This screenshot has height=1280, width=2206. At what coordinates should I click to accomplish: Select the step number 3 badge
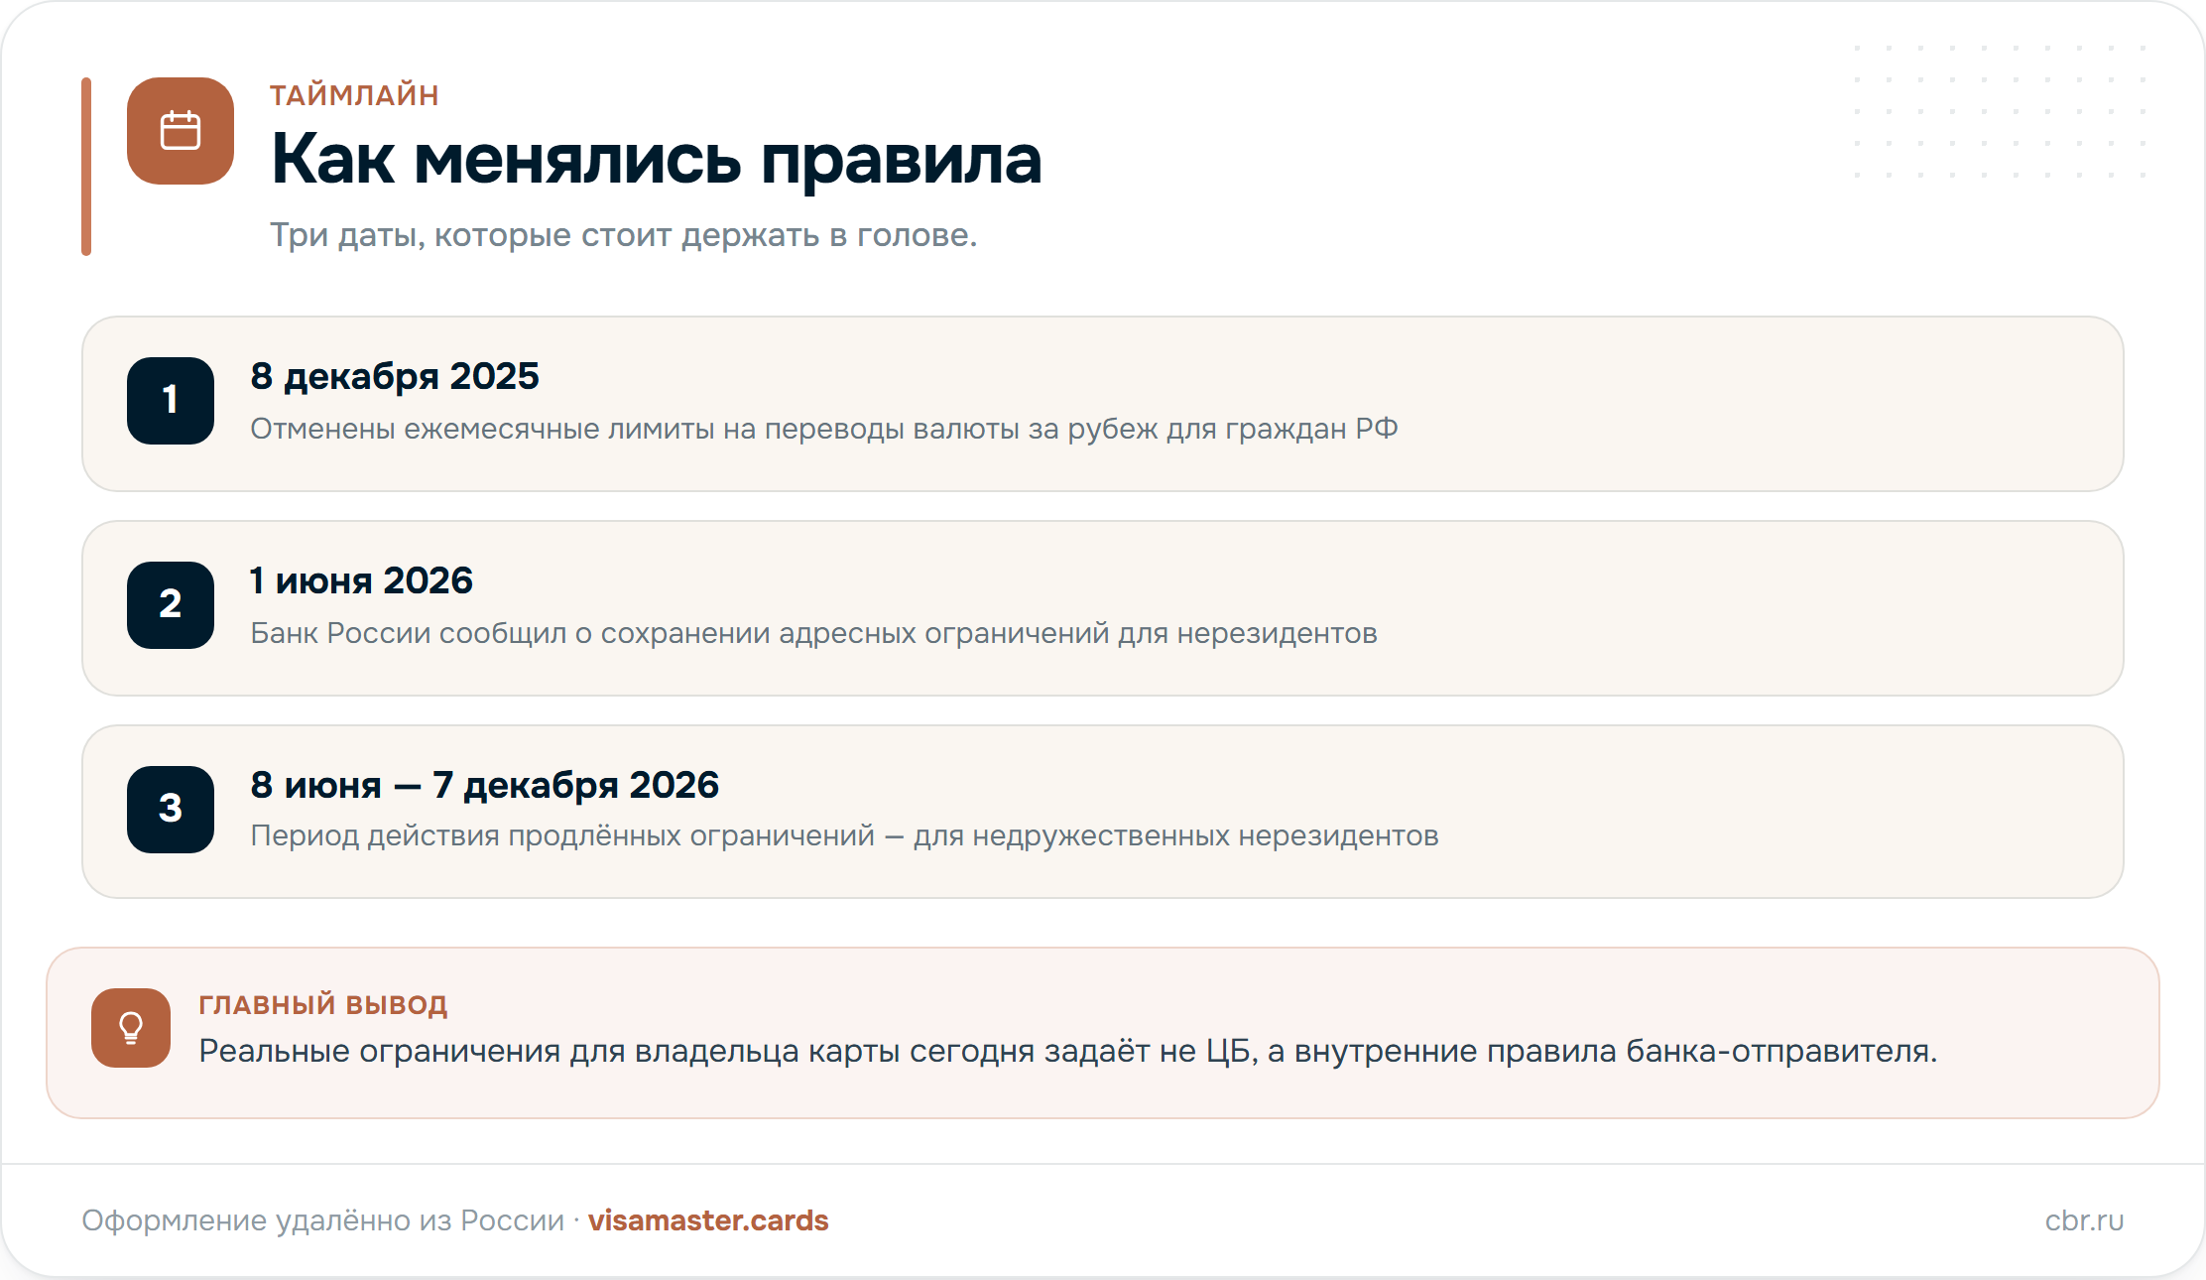tap(171, 810)
